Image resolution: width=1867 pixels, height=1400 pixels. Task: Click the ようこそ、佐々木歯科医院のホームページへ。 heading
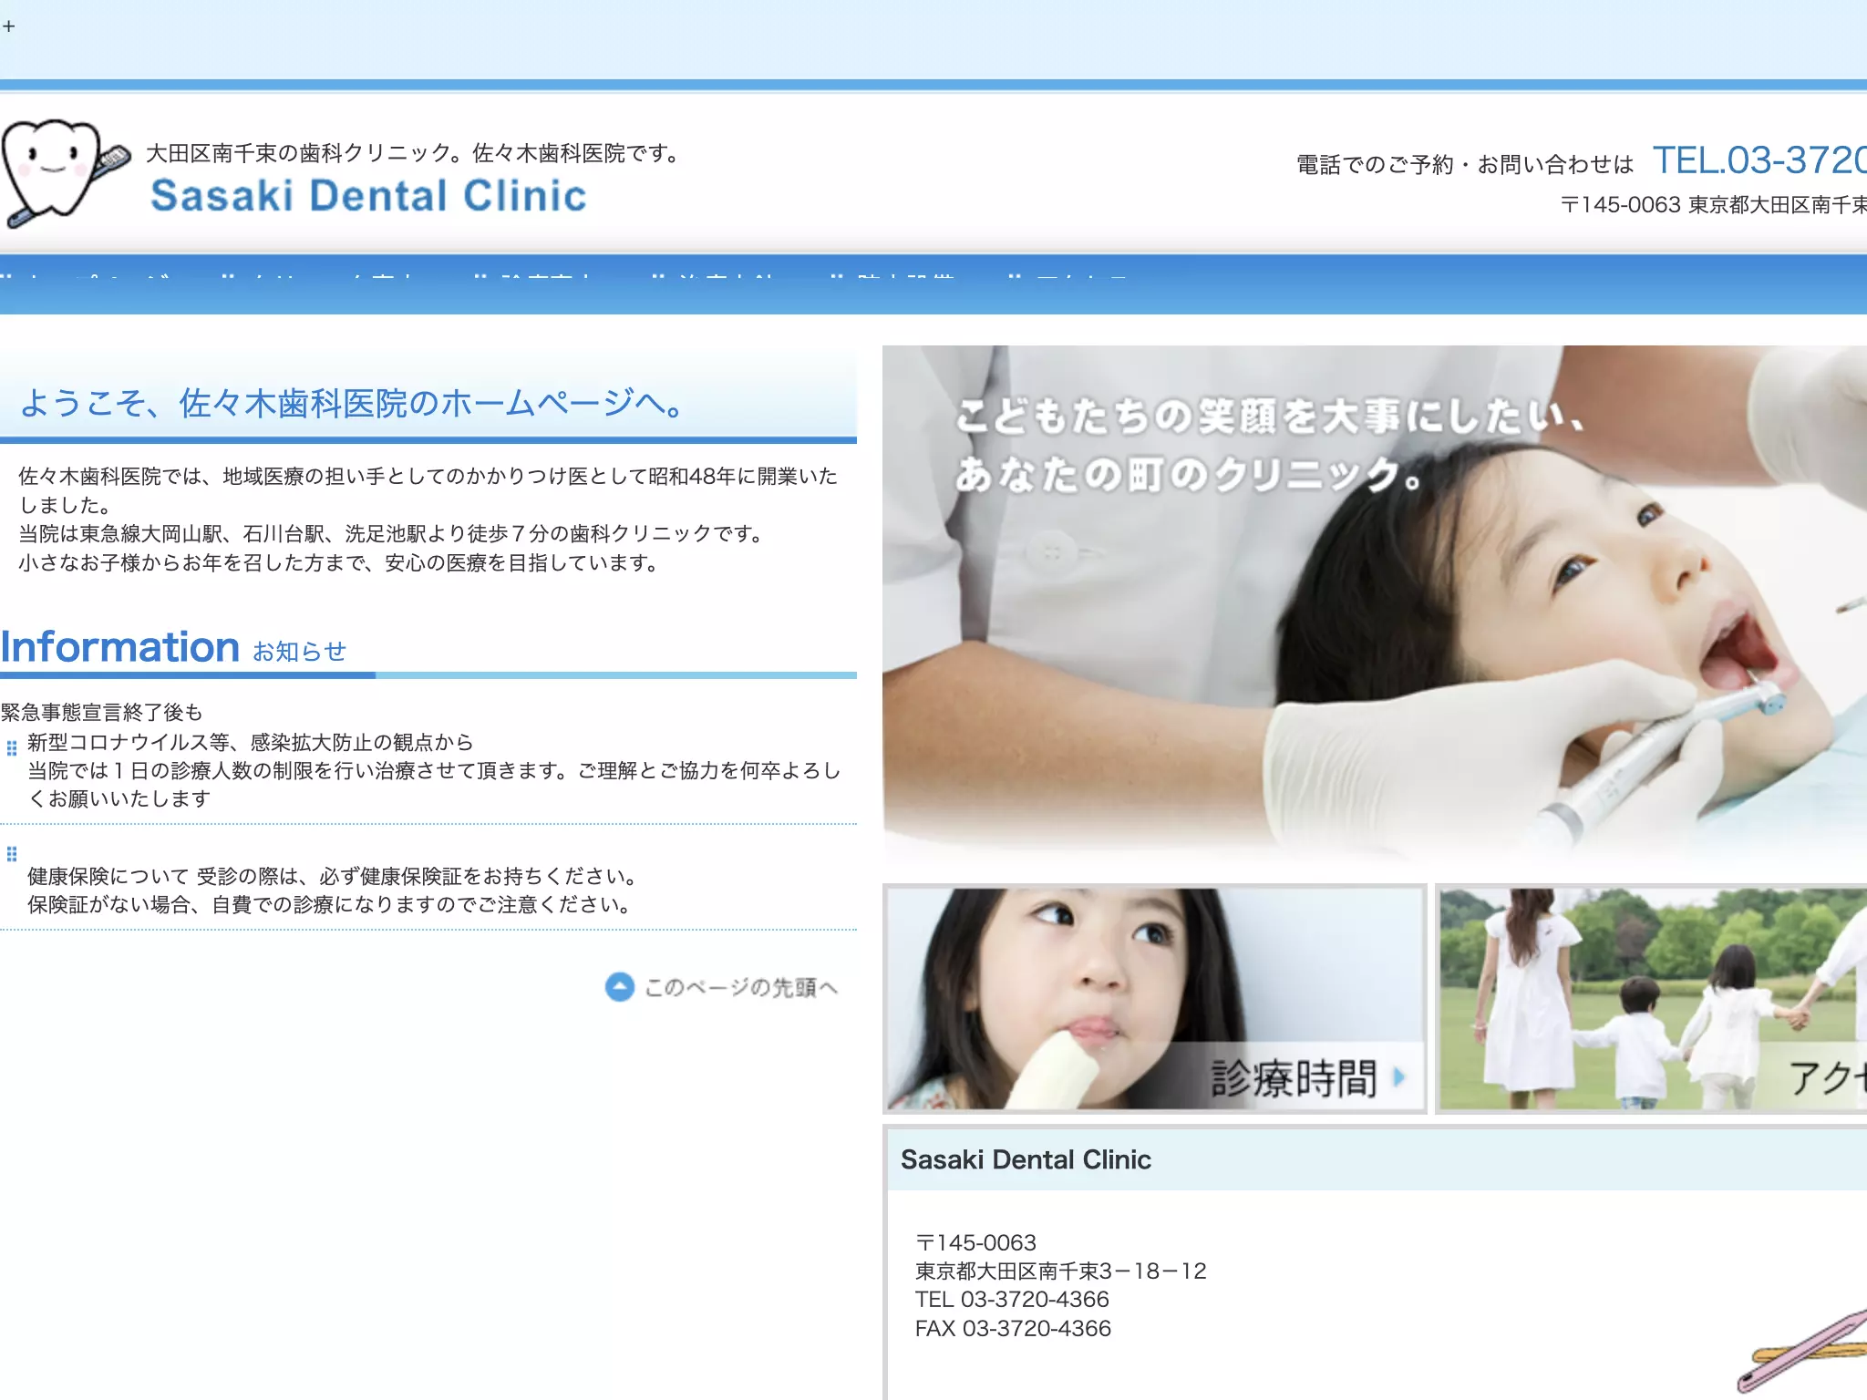tap(352, 403)
